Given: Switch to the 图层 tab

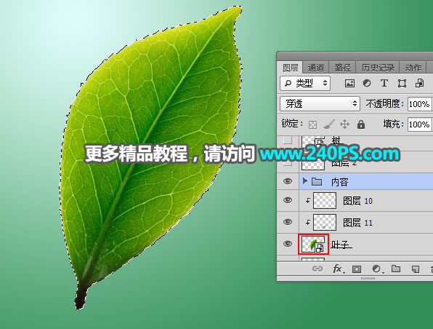Looking at the screenshot, I should [x=291, y=68].
